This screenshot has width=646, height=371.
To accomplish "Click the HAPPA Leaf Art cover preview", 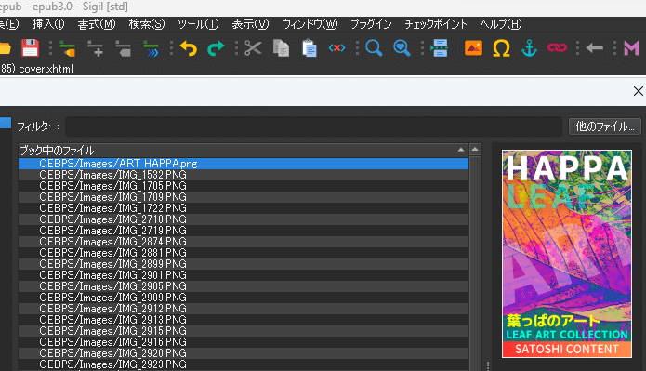I will [x=566, y=254].
